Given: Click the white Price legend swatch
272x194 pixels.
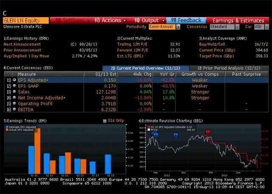Looking at the screenshot, I should click(x=149, y=130).
